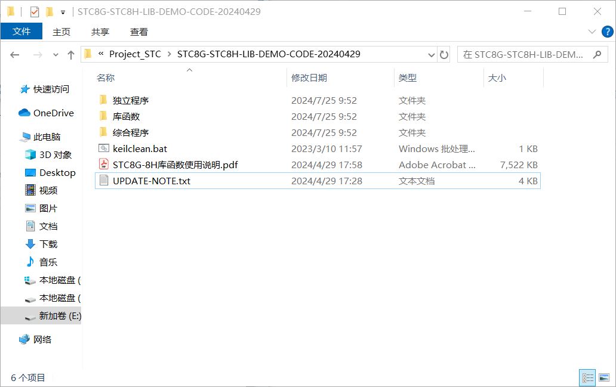Switch to large icons view layout
Screen dimensions: 616x387
point(604,377)
